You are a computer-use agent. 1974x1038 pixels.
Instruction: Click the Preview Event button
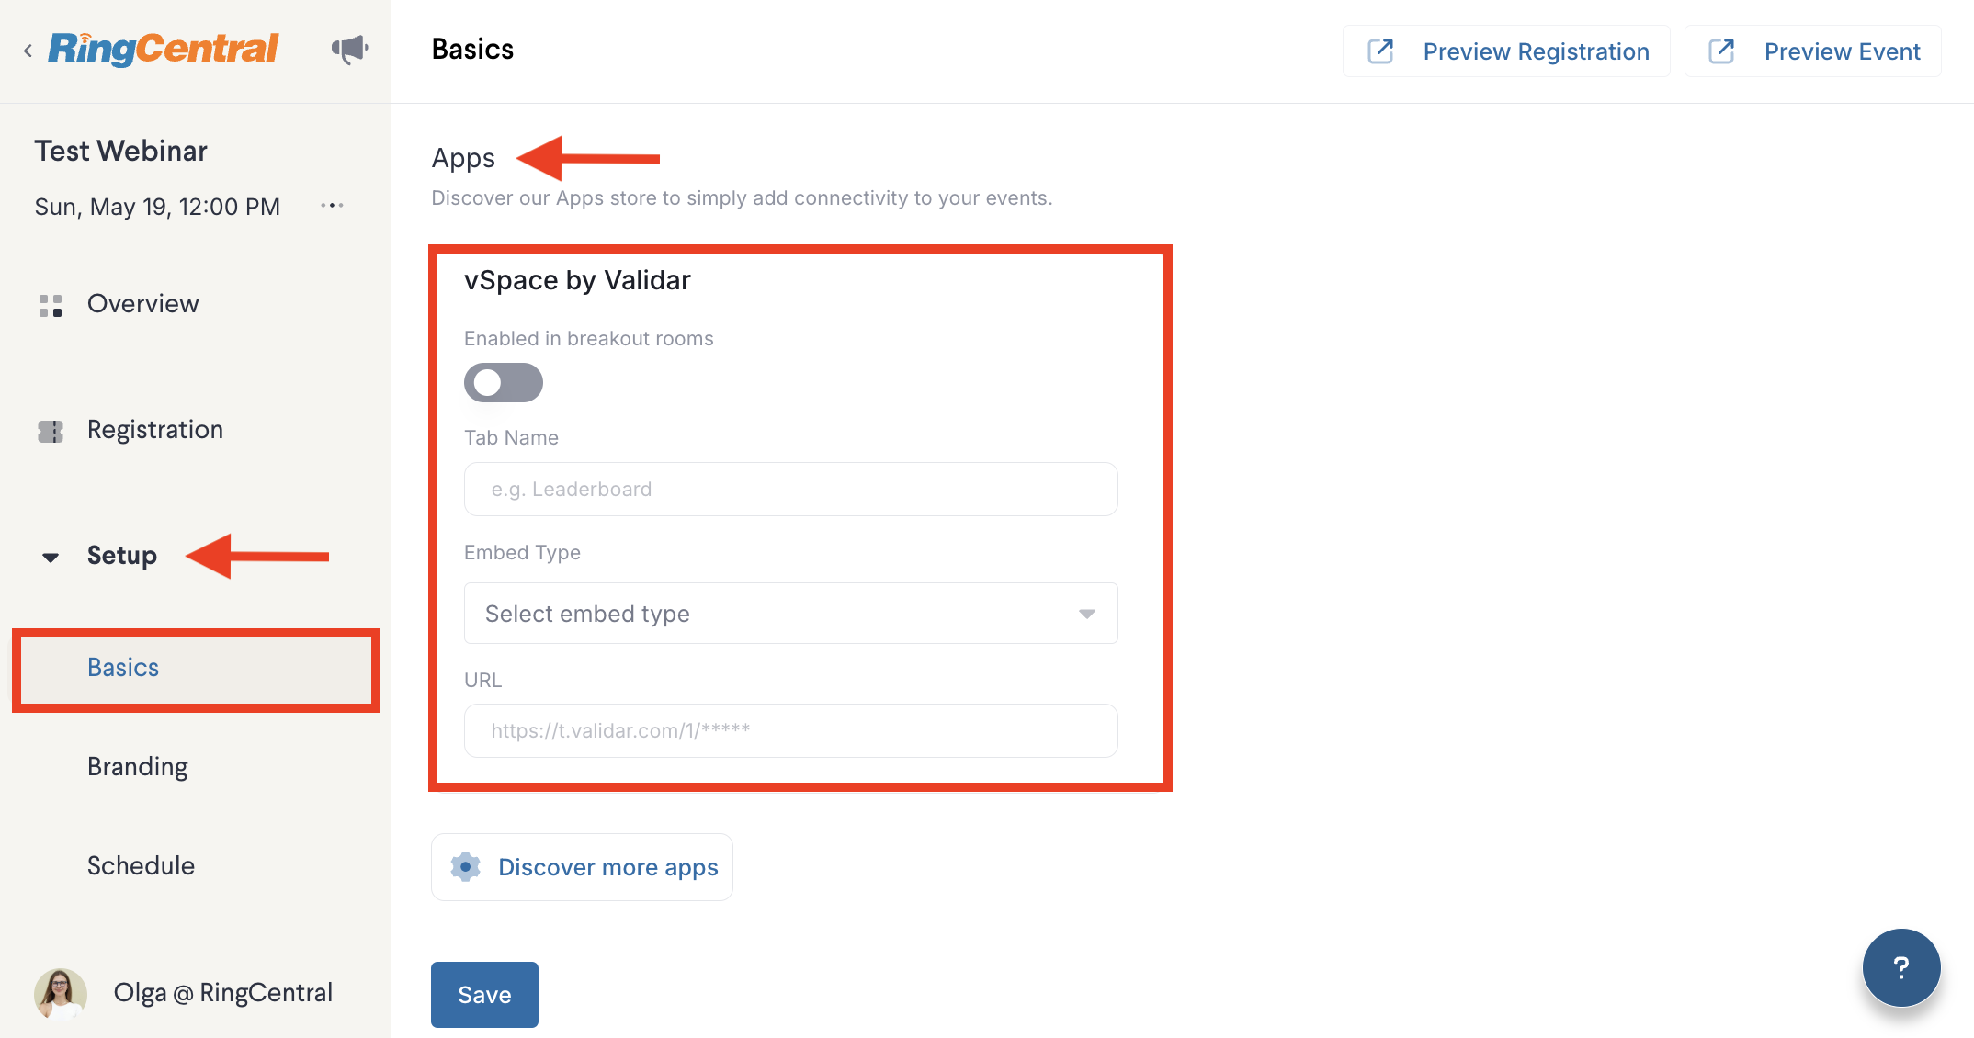pyautogui.click(x=1813, y=51)
